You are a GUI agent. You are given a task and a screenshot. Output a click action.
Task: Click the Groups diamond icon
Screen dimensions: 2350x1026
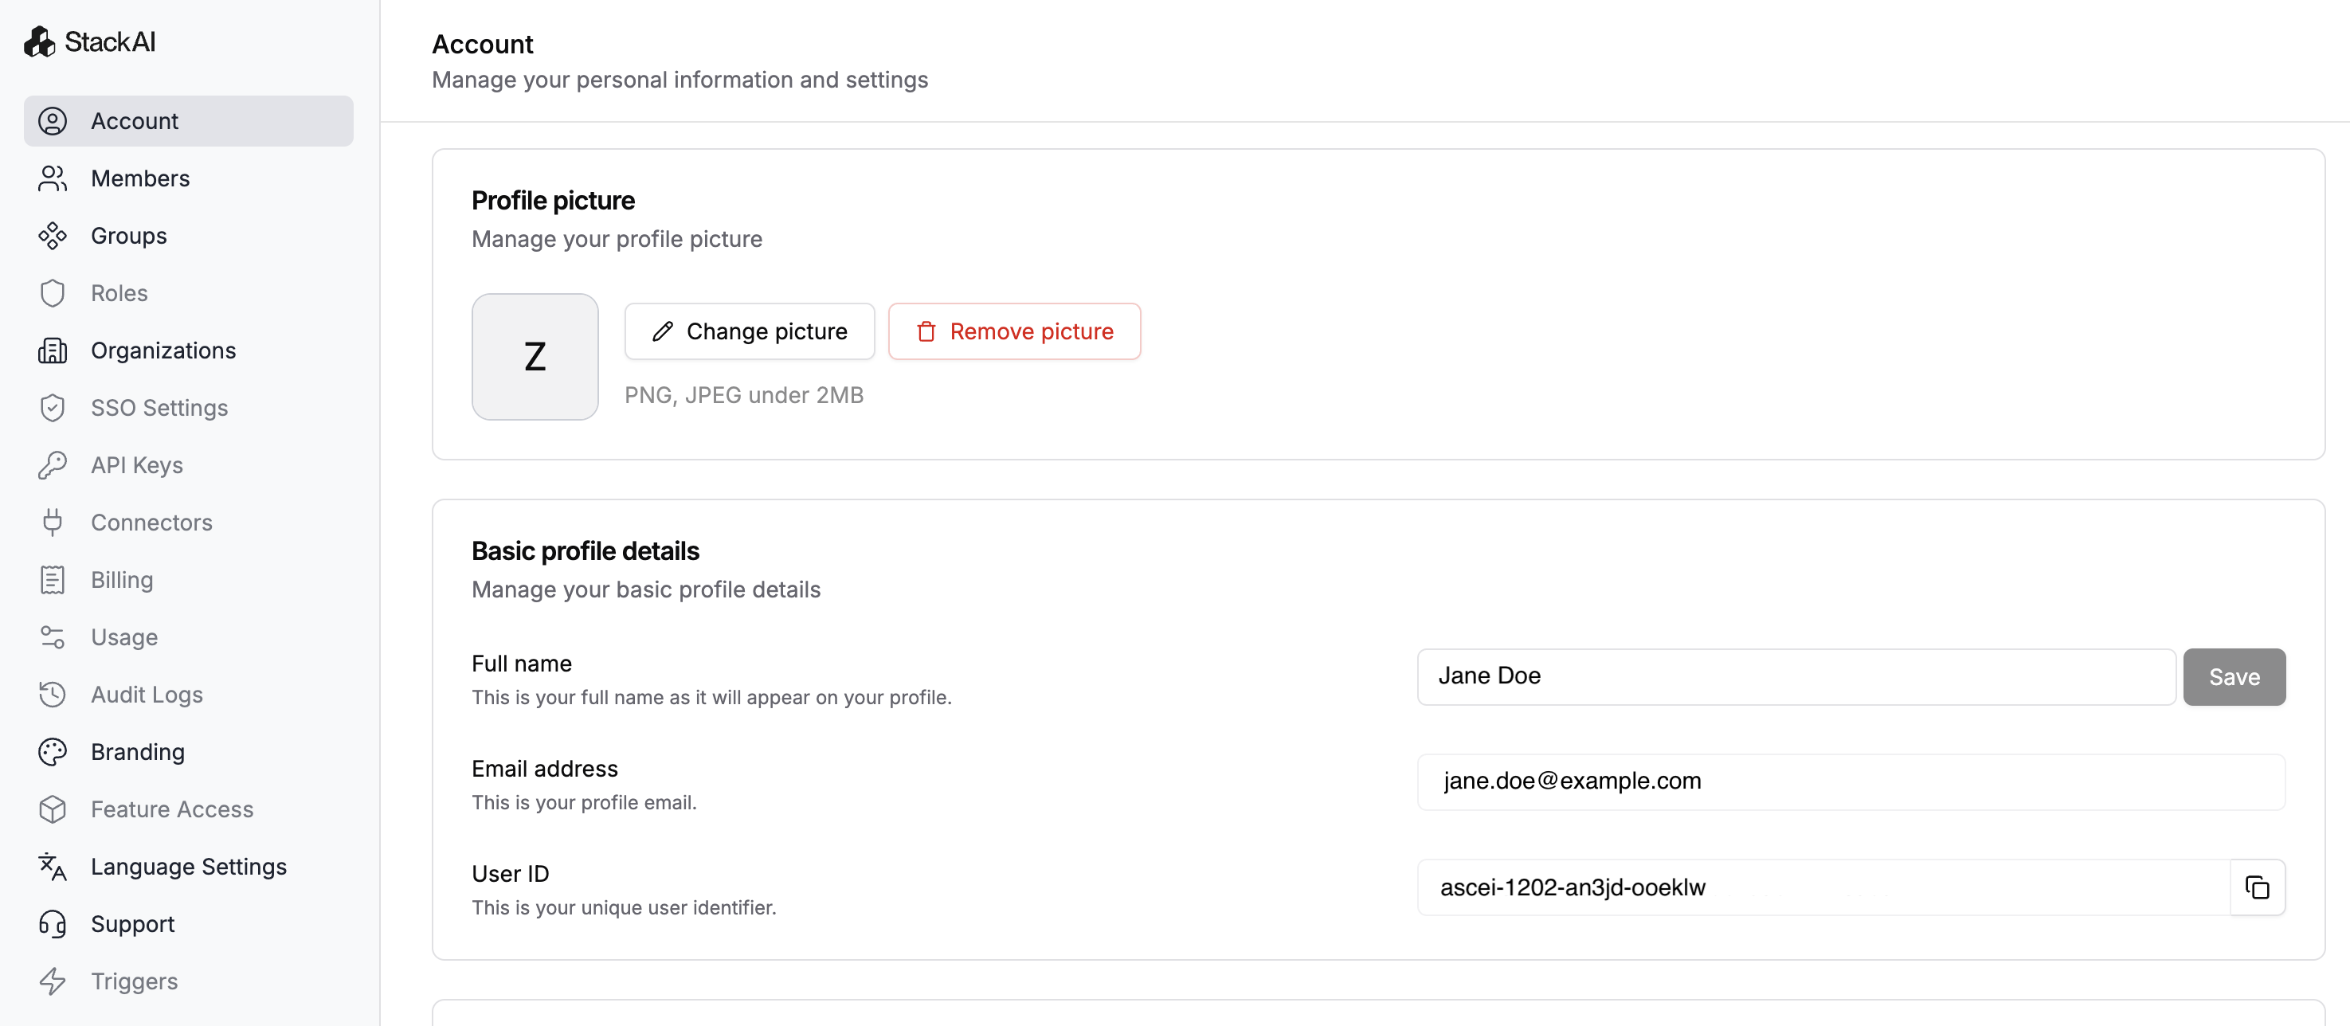pyautogui.click(x=53, y=237)
